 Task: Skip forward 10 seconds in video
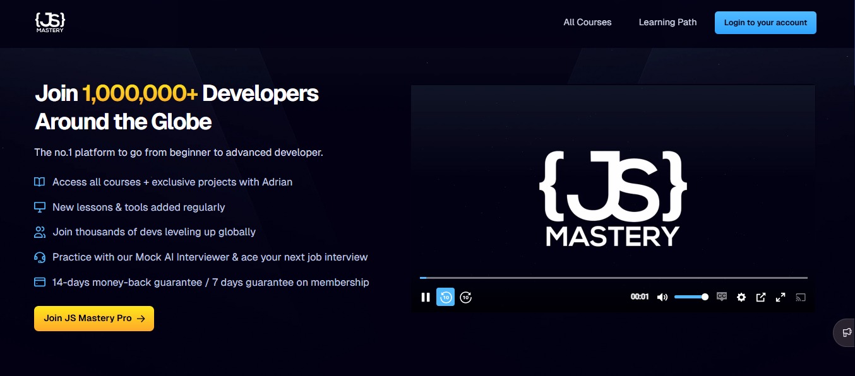click(466, 297)
